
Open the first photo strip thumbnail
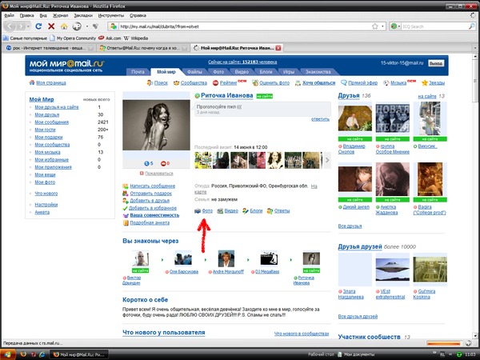(203, 160)
